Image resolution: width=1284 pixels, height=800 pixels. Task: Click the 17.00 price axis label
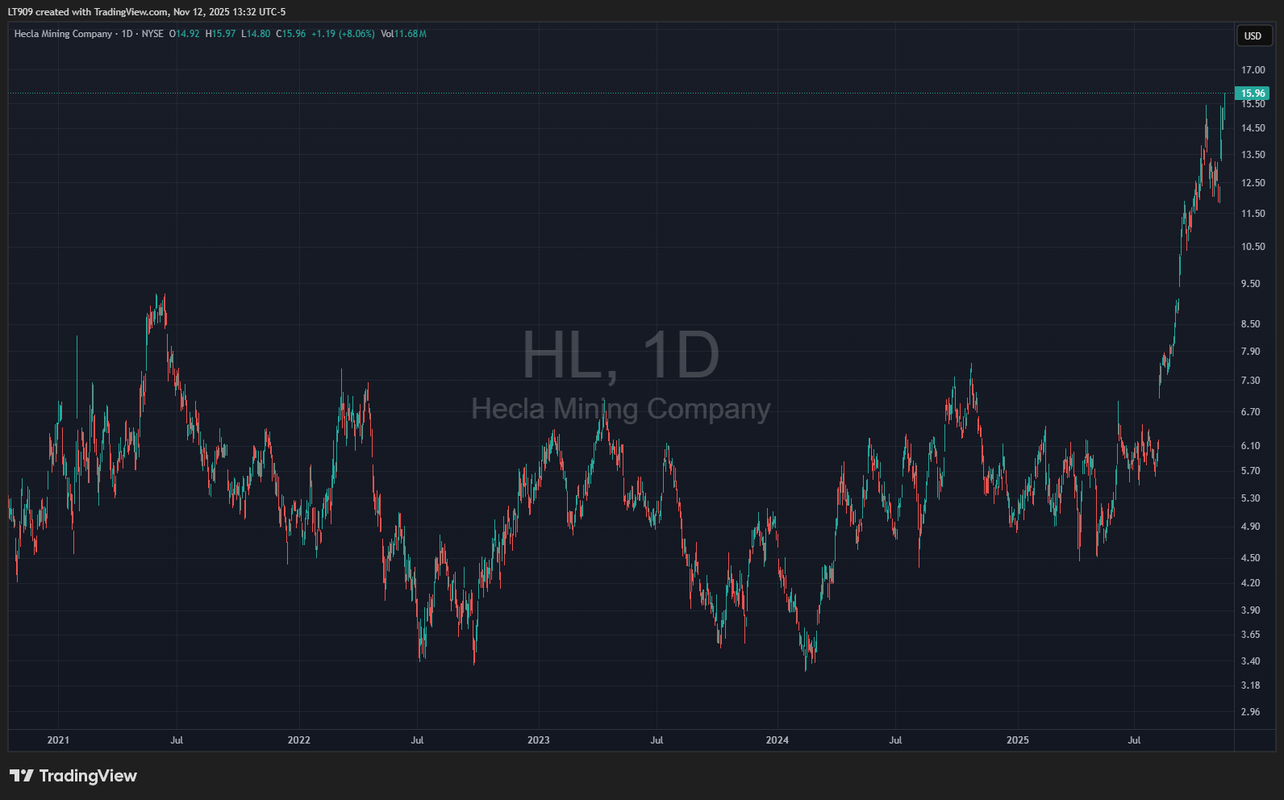click(1253, 70)
